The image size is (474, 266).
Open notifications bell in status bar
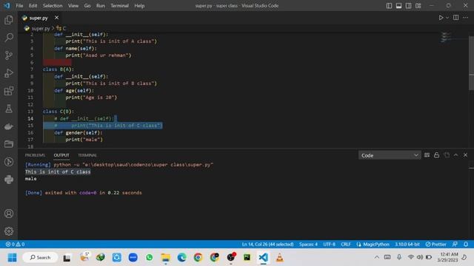click(466, 244)
